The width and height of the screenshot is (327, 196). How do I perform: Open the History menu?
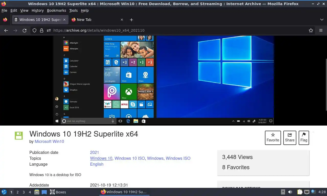coord(38,10)
